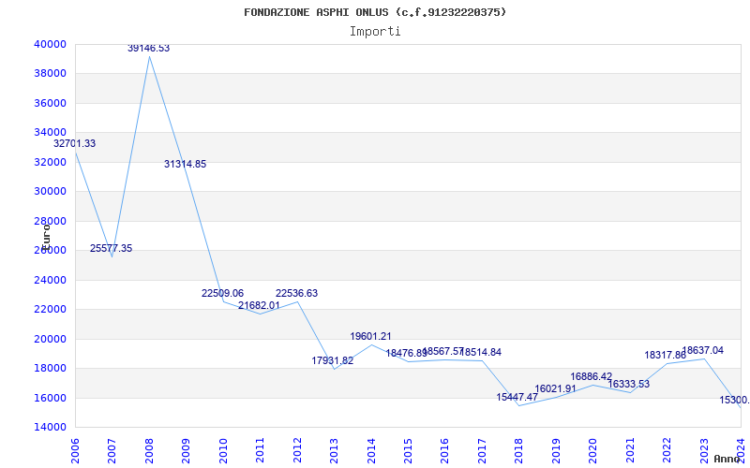Click the y-axis value 30000
The height and width of the screenshot is (468, 750).
click(50, 192)
